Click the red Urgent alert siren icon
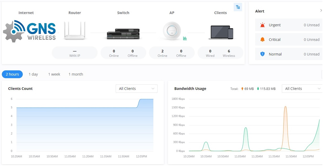 (262, 25)
